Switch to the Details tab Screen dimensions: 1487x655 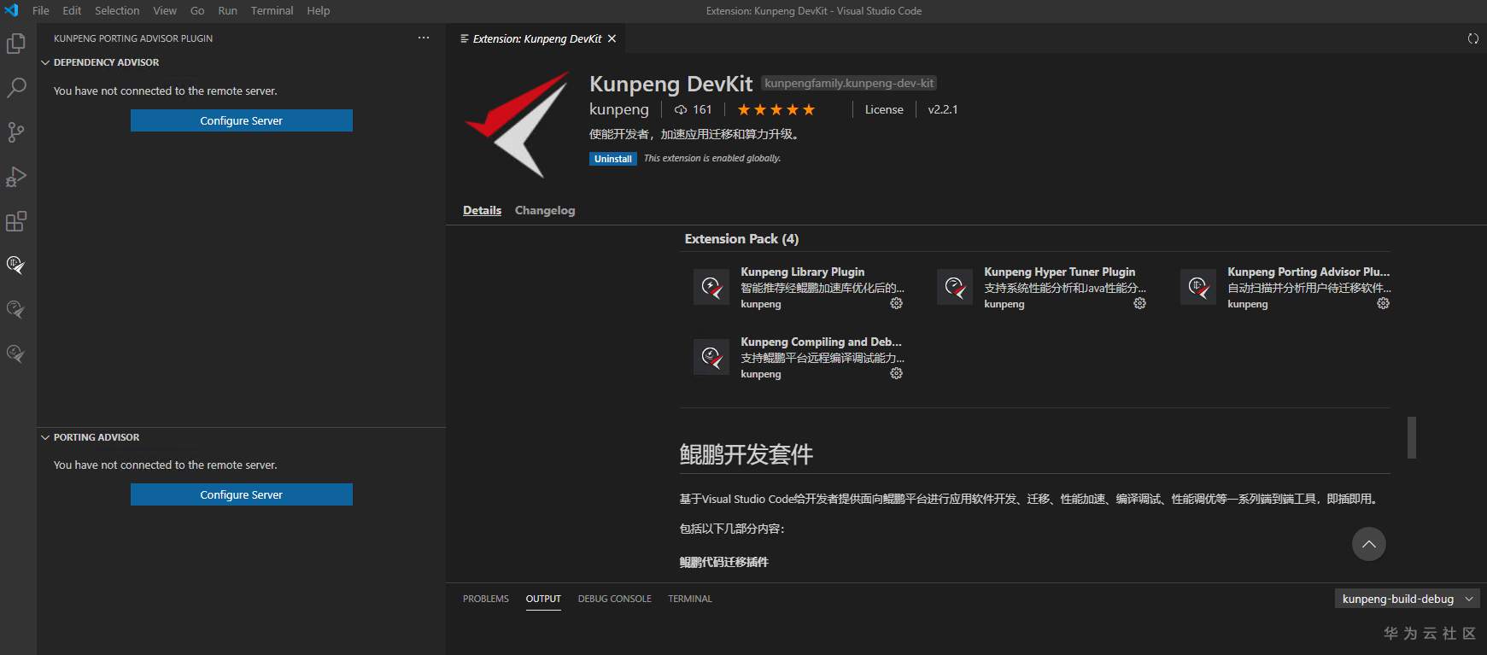[482, 210]
